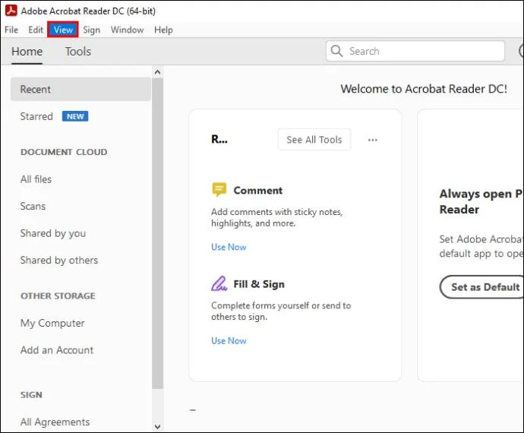Click the OTHER STORAGE section header
The width and height of the screenshot is (524, 433).
(58, 296)
